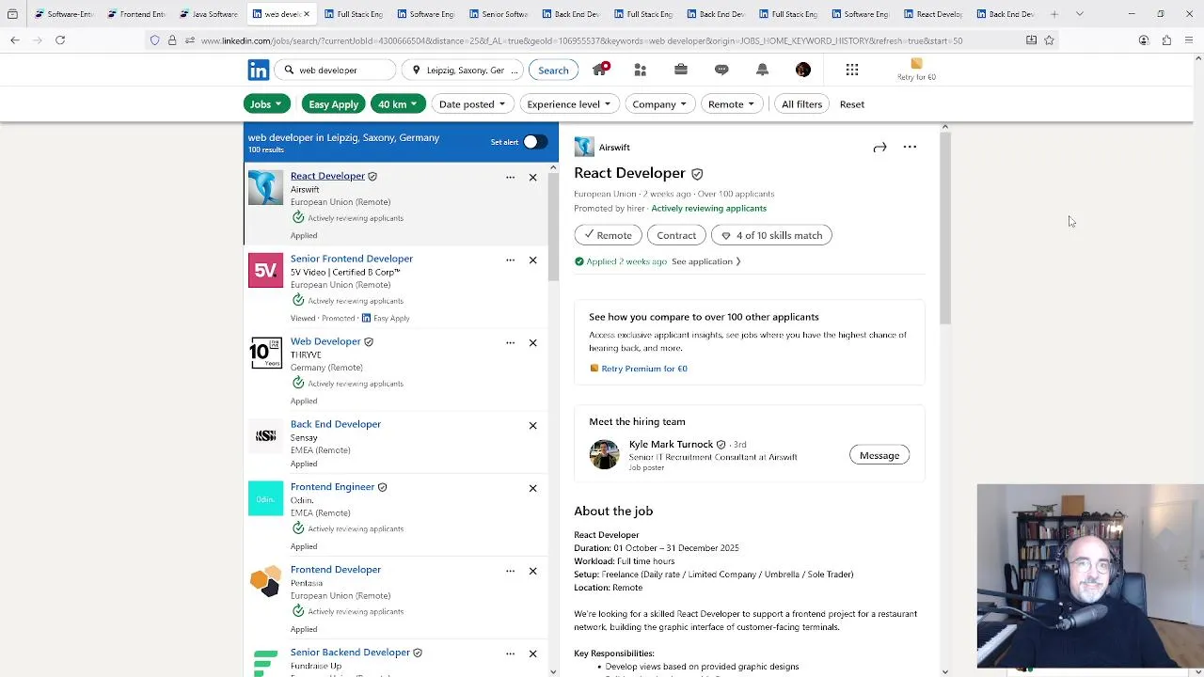Click the Search button
Image resolution: width=1204 pixels, height=677 pixels.
pyautogui.click(x=553, y=71)
